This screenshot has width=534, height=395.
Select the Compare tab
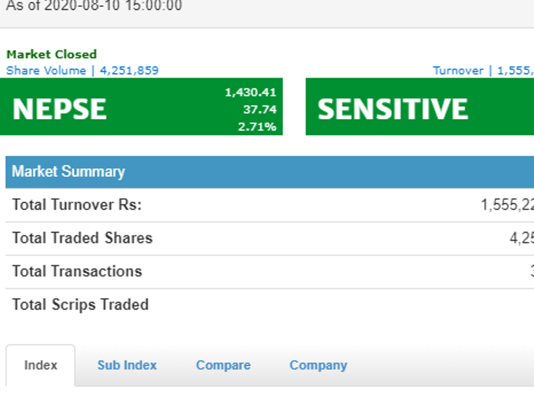[224, 366]
